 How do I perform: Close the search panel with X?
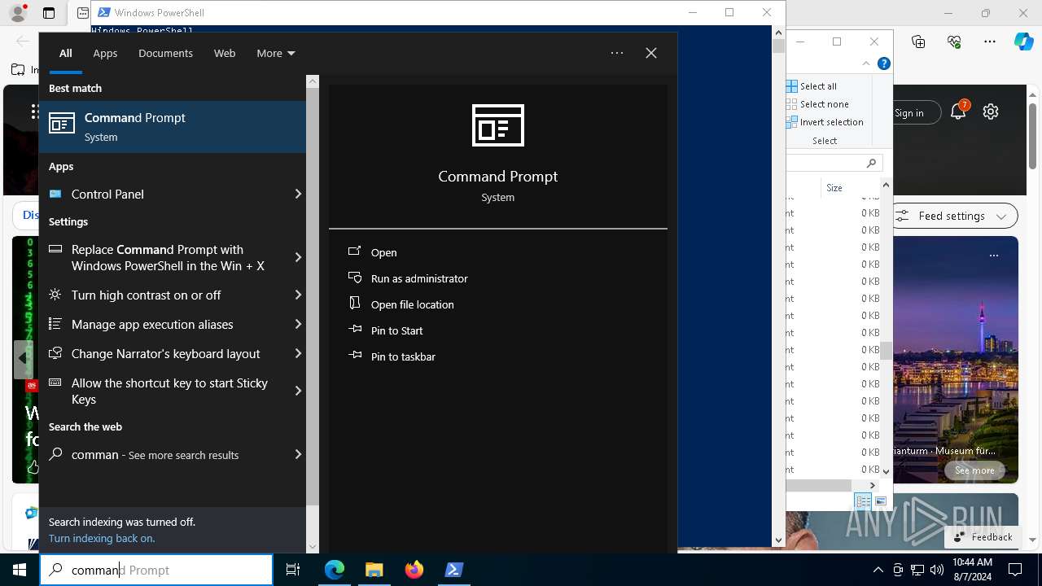point(651,53)
